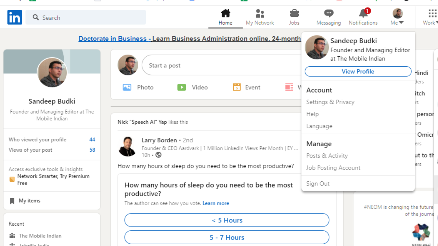Viewport: 438px width, 246px height.
Task: Open Larry Borden's name link
Action: pos(159,140)
